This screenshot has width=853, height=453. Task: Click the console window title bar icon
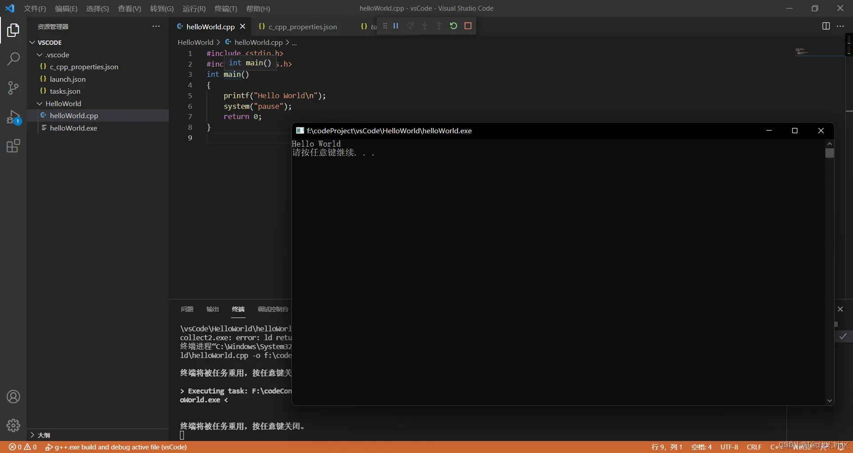pyautogui.click(x=300, y=131)
